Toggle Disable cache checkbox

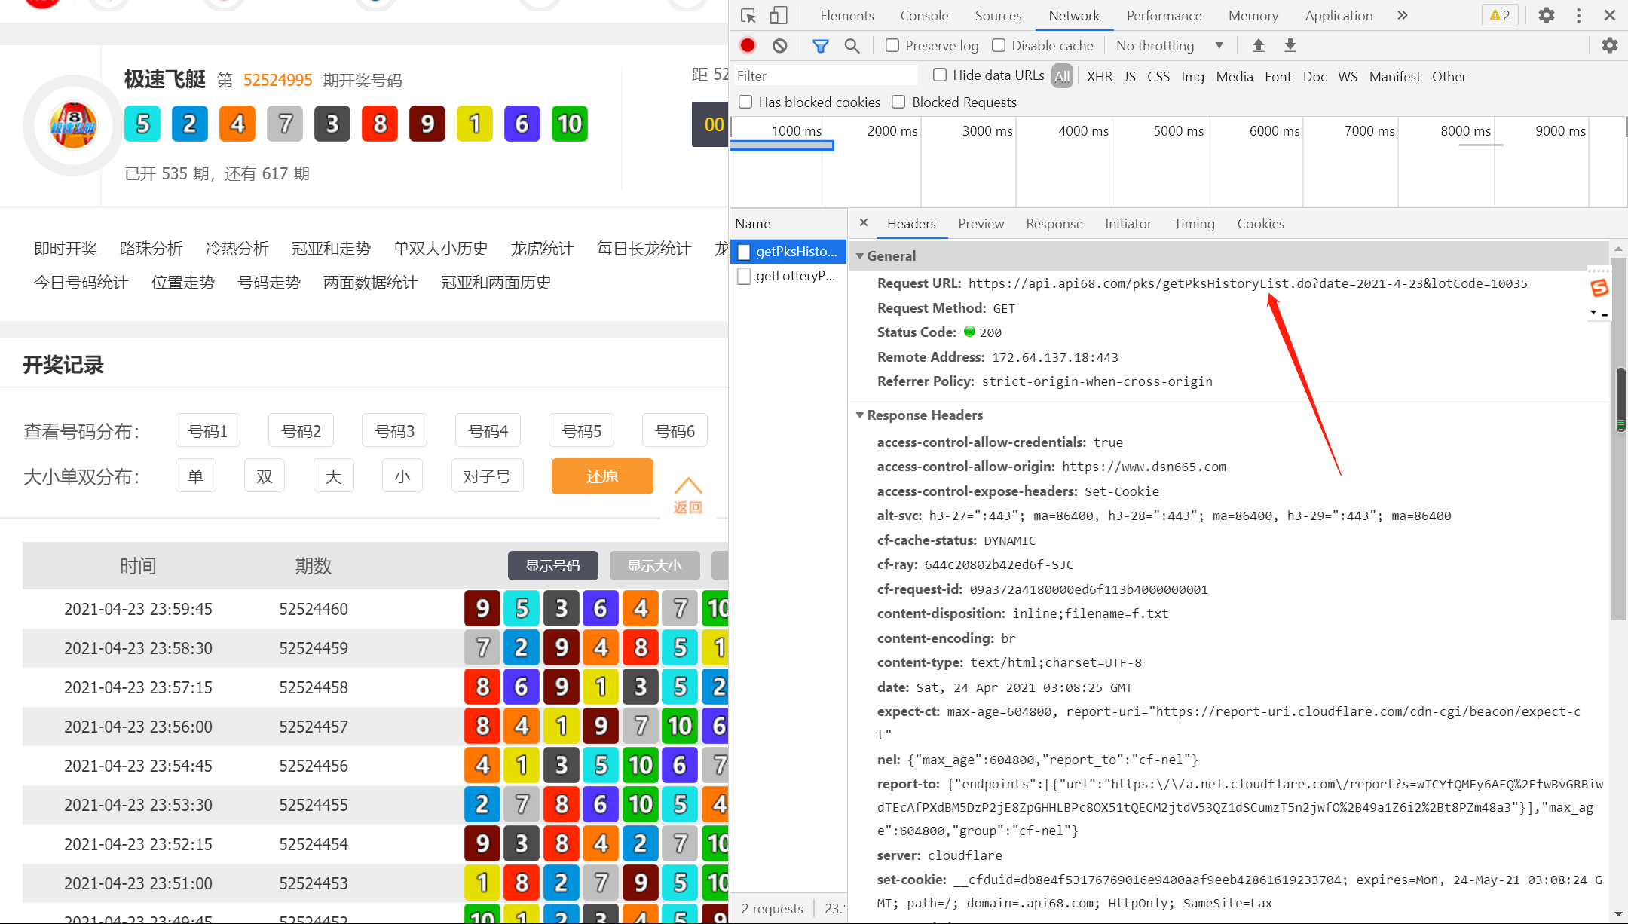coord(999,44)
